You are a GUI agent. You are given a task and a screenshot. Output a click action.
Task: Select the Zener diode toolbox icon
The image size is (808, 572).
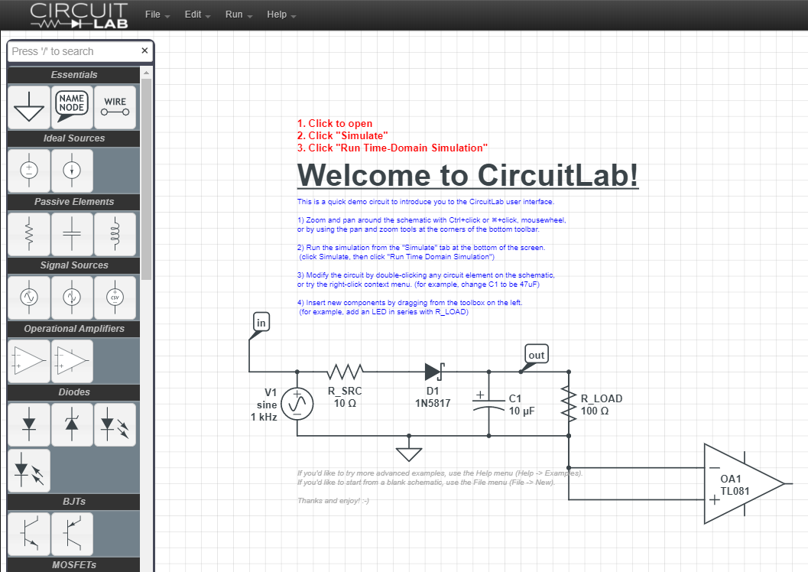tap(72, 424)
